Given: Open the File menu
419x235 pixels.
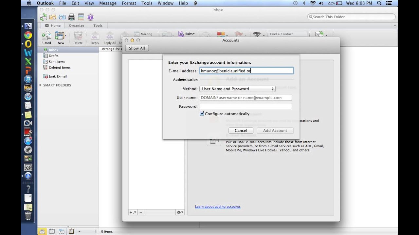Looking at the screenshot, I should (62, 3).
